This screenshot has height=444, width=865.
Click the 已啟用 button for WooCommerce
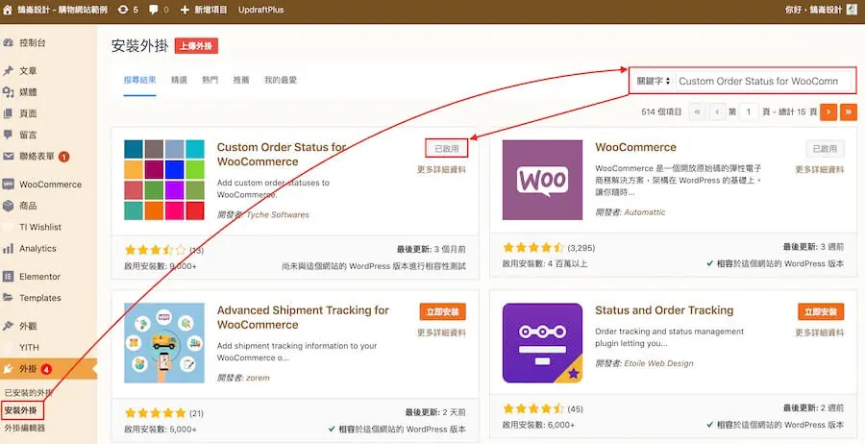[825, 149]
